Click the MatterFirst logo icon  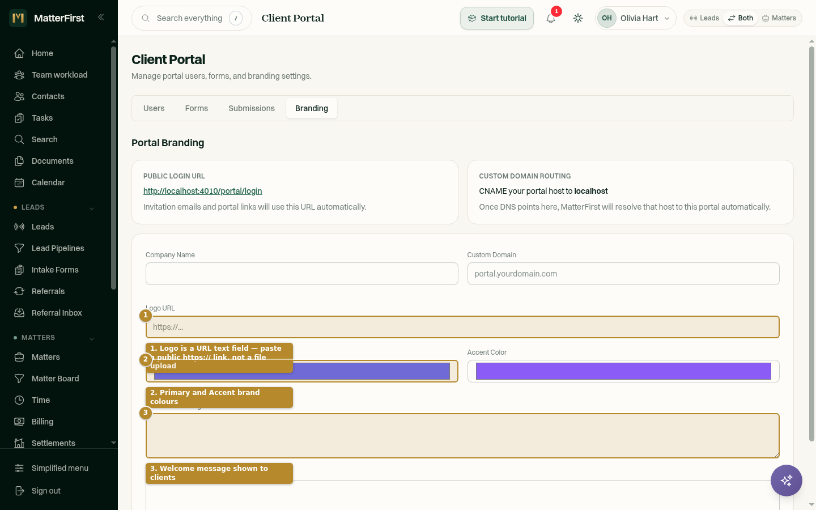point(18,18)
